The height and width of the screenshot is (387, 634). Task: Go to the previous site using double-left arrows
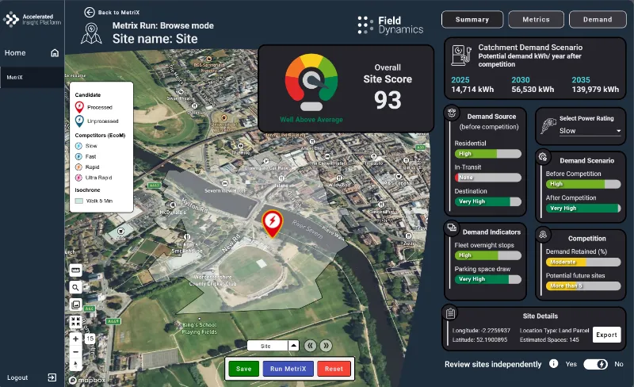311,346
